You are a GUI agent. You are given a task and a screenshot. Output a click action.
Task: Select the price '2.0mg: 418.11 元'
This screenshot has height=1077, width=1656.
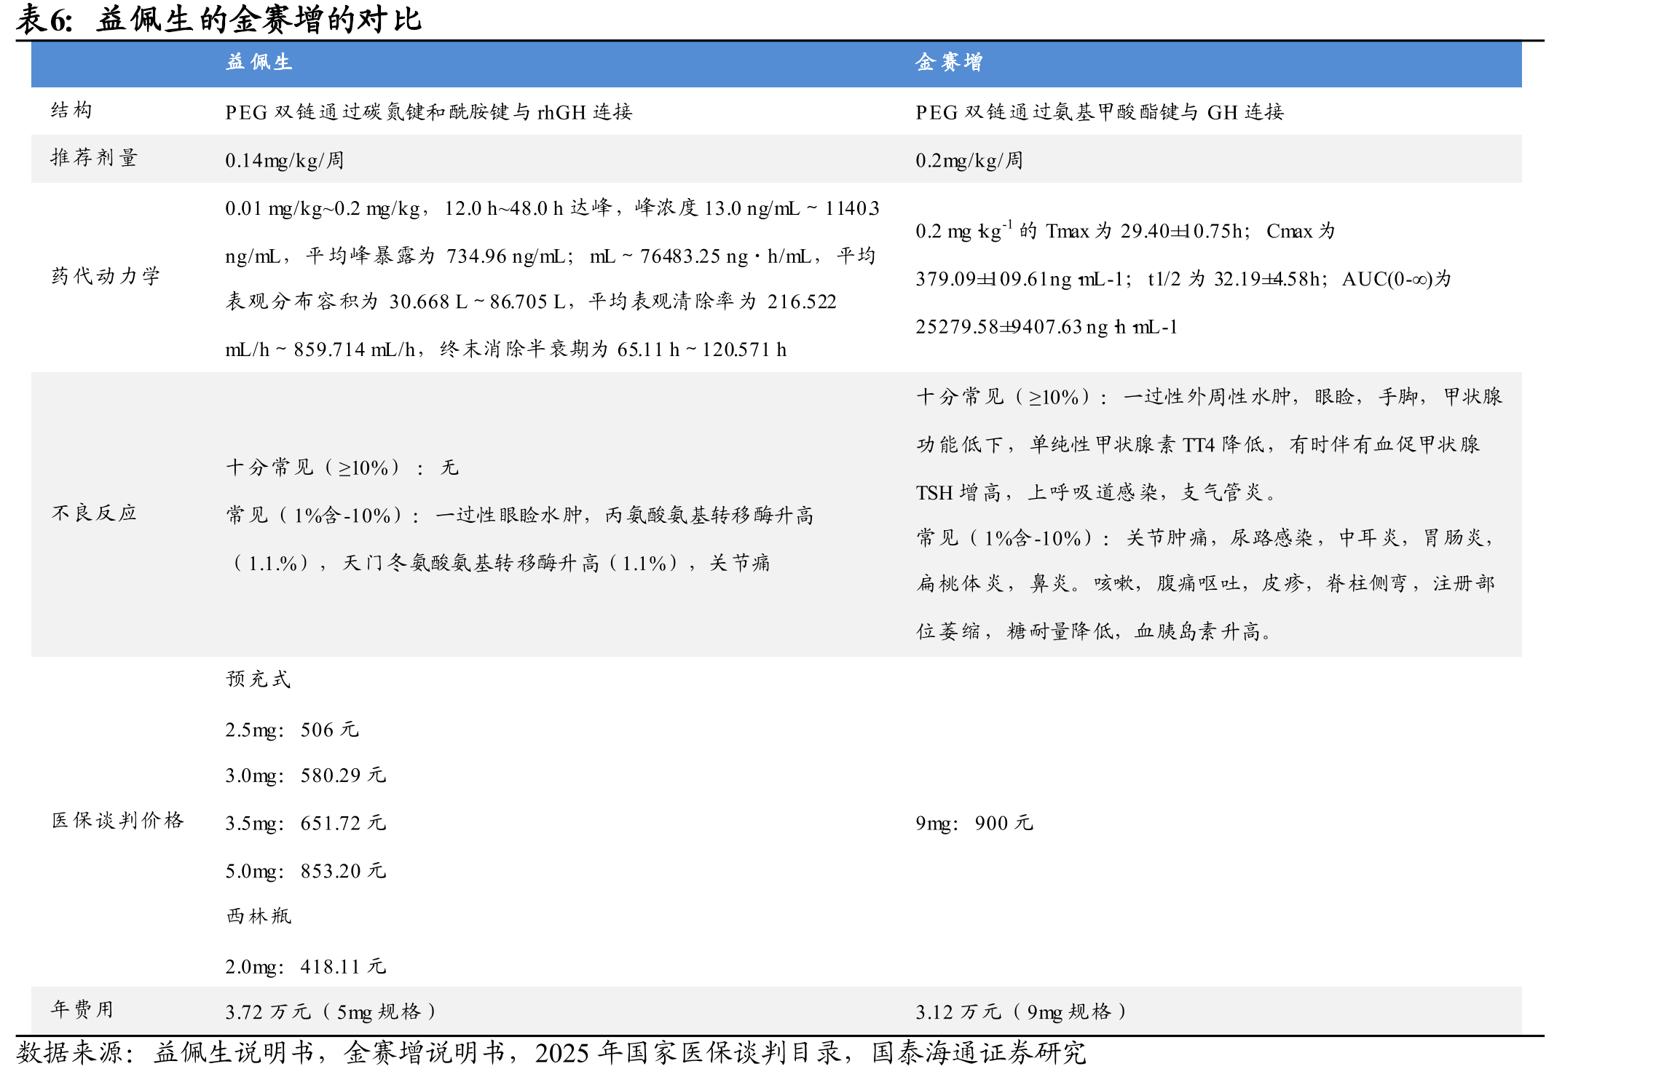click(306, 967)
